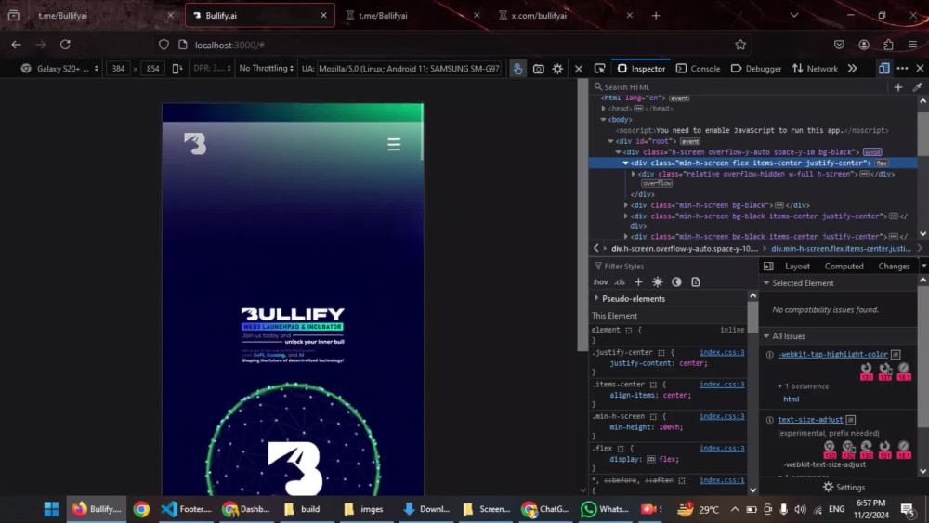This screenshot has height=523, width=929.
Task: Toggle light color scheme simulation
Action: pyautogui.click(x=657, y=281)
